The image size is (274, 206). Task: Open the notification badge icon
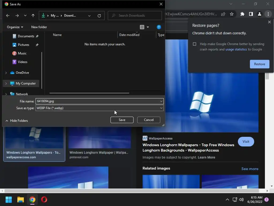point(267,200)
